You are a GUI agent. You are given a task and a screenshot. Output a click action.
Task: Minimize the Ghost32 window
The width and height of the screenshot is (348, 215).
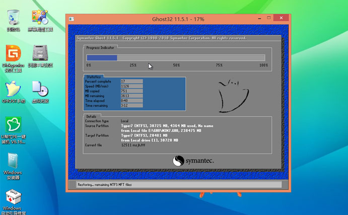click(259, 19)
